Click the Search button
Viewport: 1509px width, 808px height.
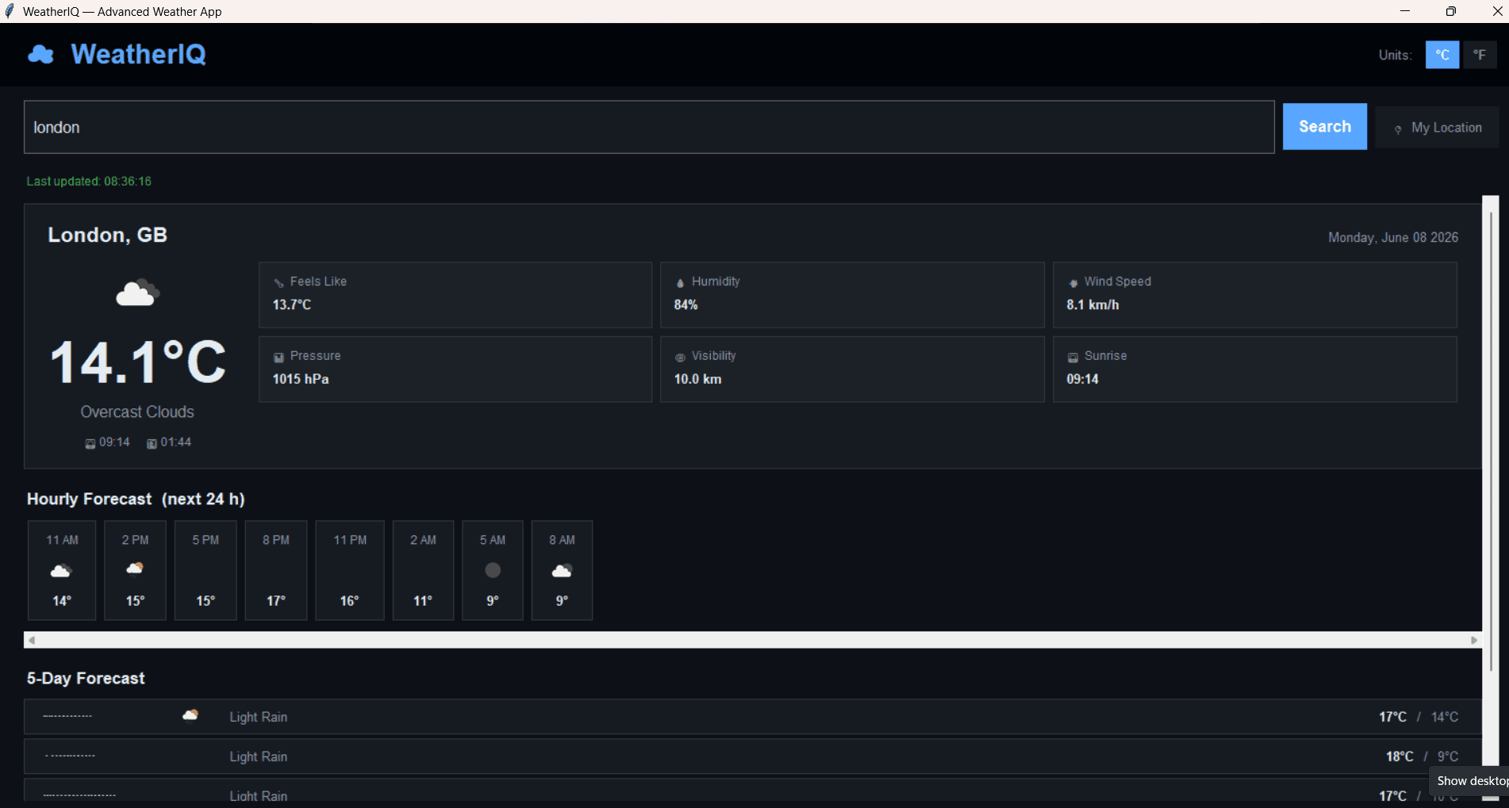(1325, 127)
